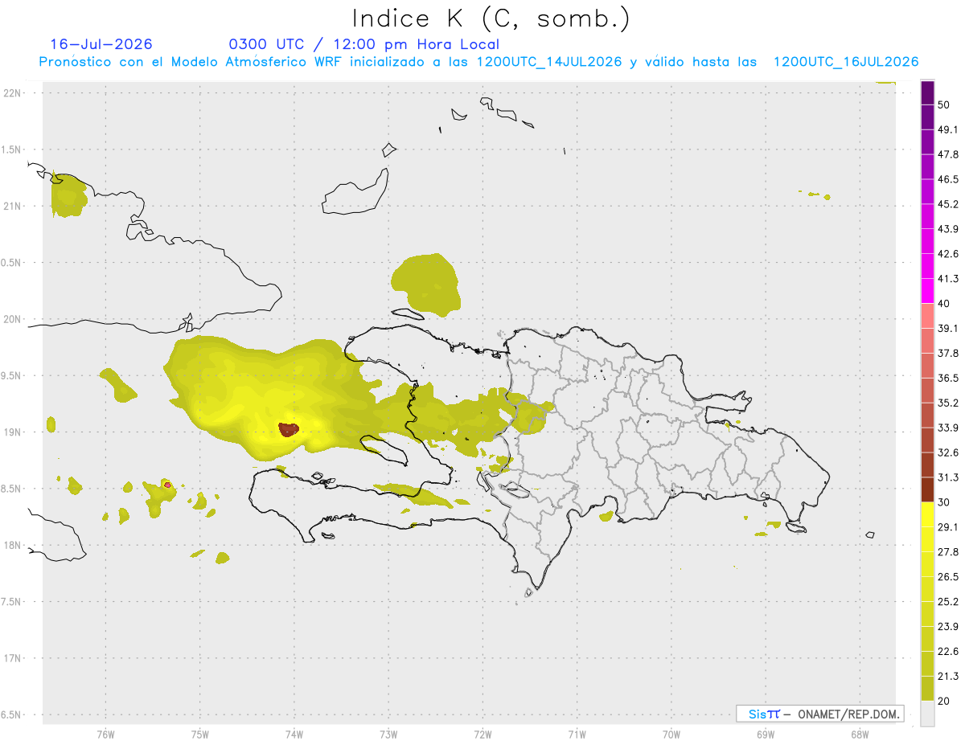Screen dimensions: 965x745
Task: Click the "74W" longitude label
Action: coord(294,735)
